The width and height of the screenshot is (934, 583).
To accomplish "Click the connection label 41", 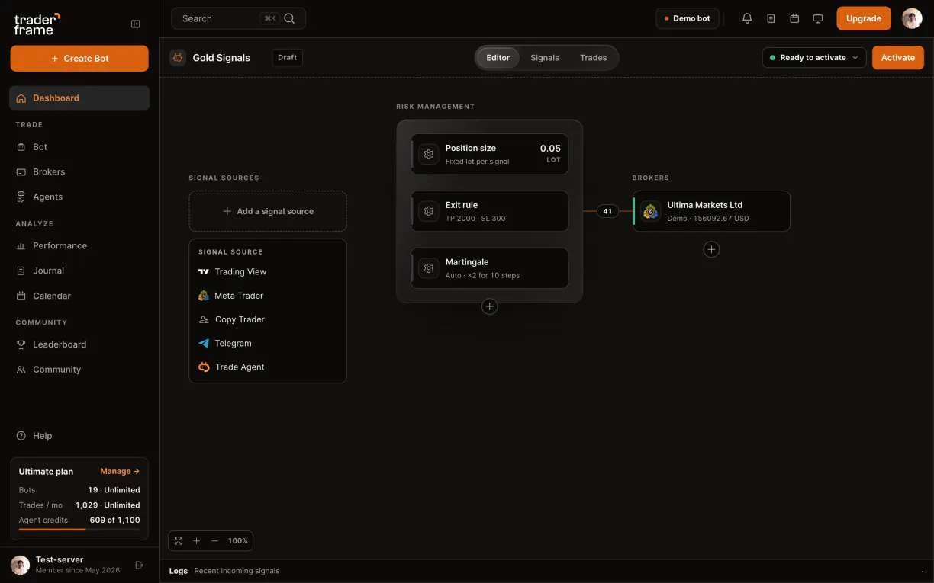I will coord(607,211).
